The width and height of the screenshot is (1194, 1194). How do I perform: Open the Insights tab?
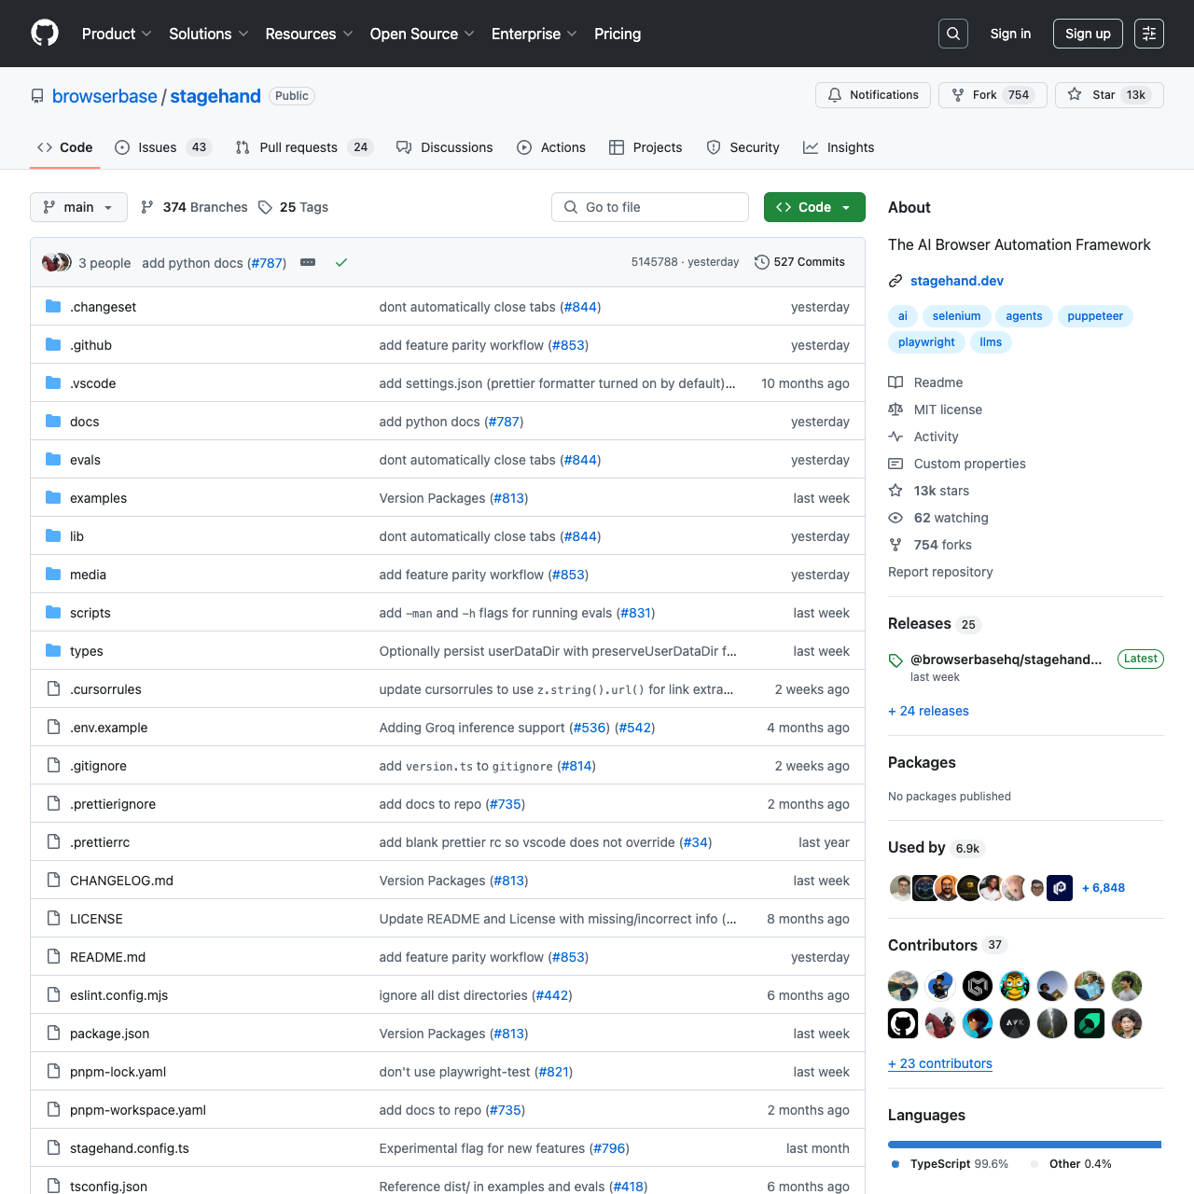coord(839,147)
